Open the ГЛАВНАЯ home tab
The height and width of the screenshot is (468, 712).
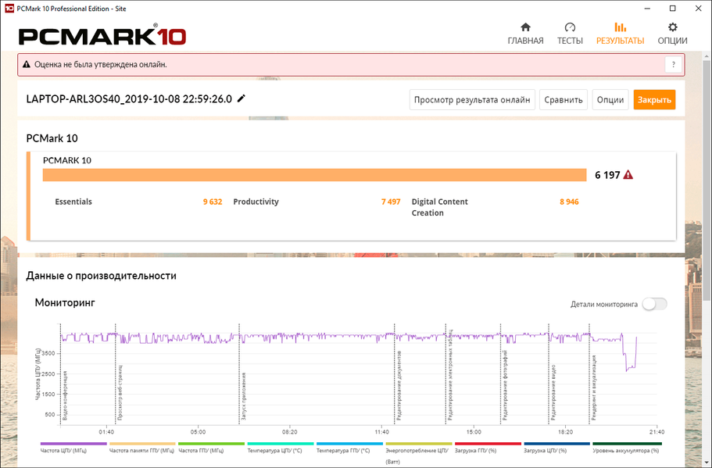pyautogui.click(x=525, y=34)
